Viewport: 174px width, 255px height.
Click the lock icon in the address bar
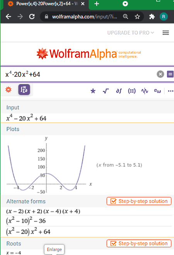(46, 17)
